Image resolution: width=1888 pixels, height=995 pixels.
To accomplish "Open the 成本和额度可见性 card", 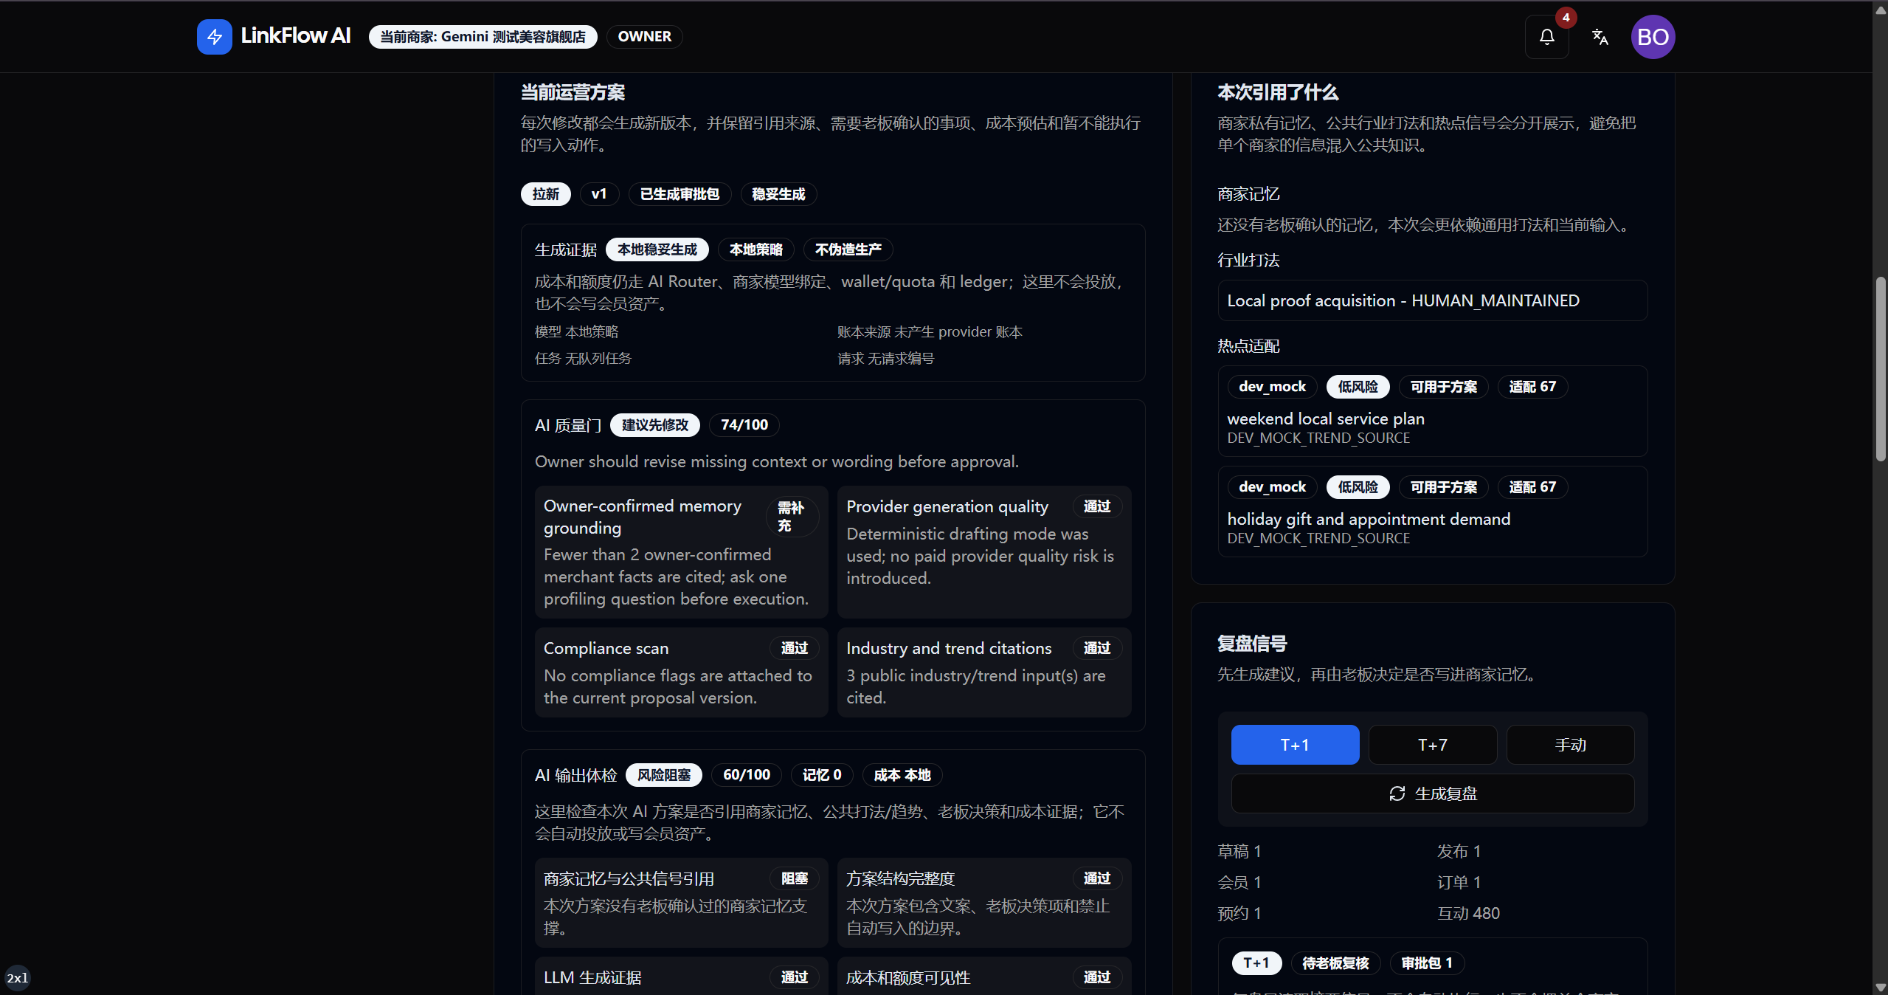I will click(983, 977).
